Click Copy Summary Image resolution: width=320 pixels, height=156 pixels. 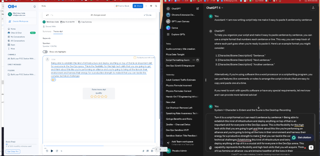coord(85,22)
